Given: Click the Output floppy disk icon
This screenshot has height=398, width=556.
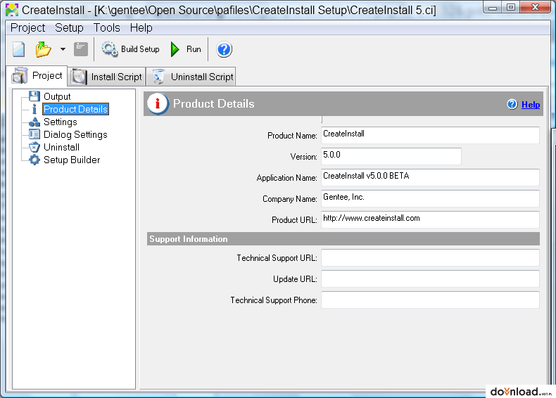Looking at the screenshot, I should coord(34,96).
